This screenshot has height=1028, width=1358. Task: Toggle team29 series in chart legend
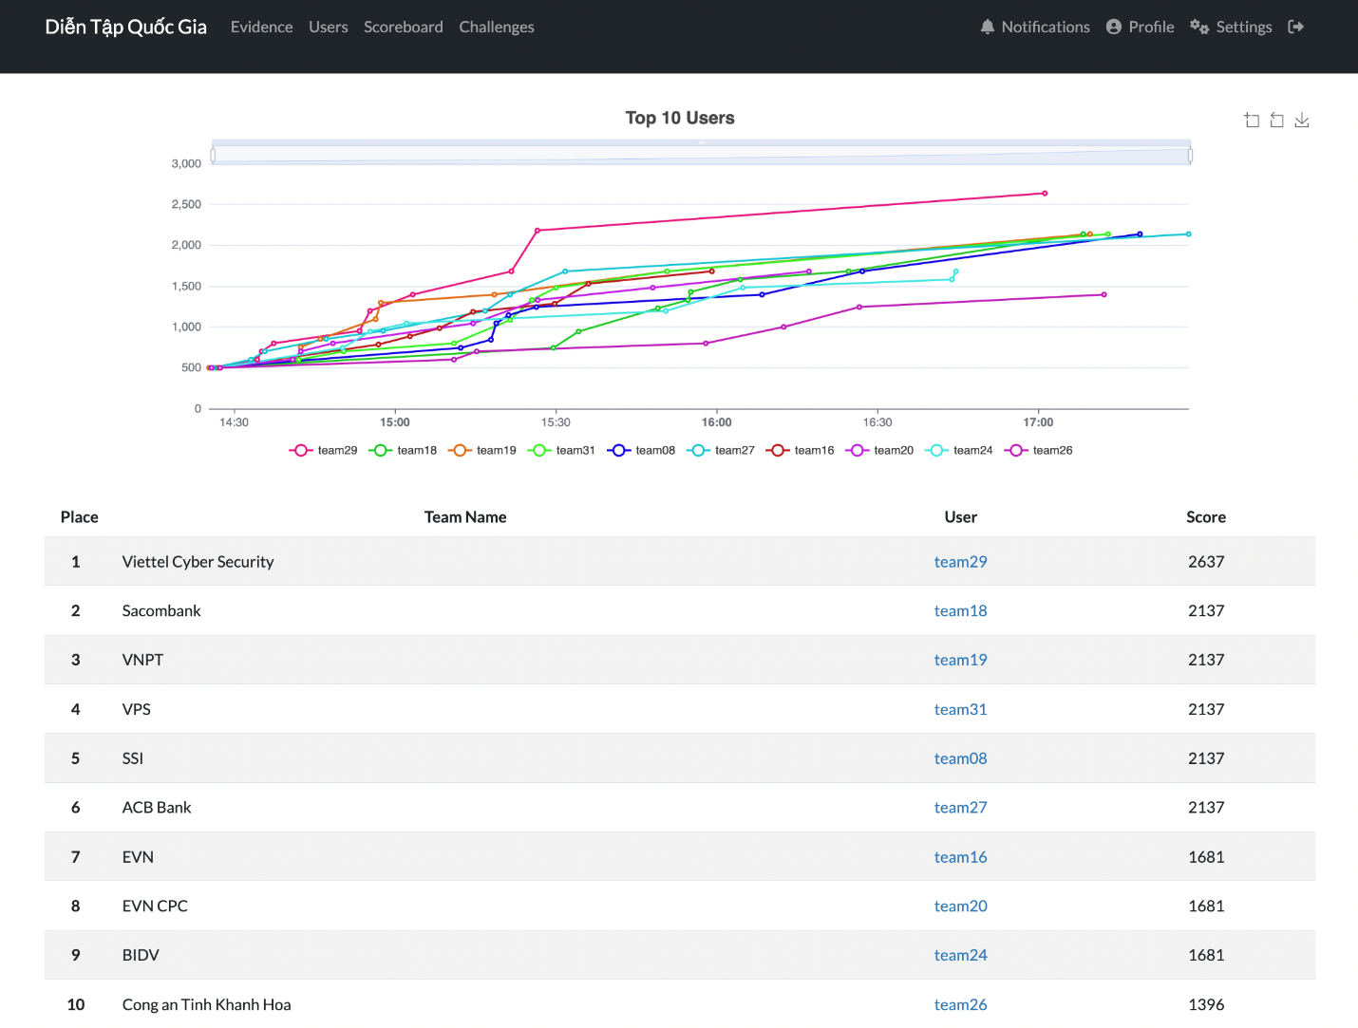click(x=324, y=450)
